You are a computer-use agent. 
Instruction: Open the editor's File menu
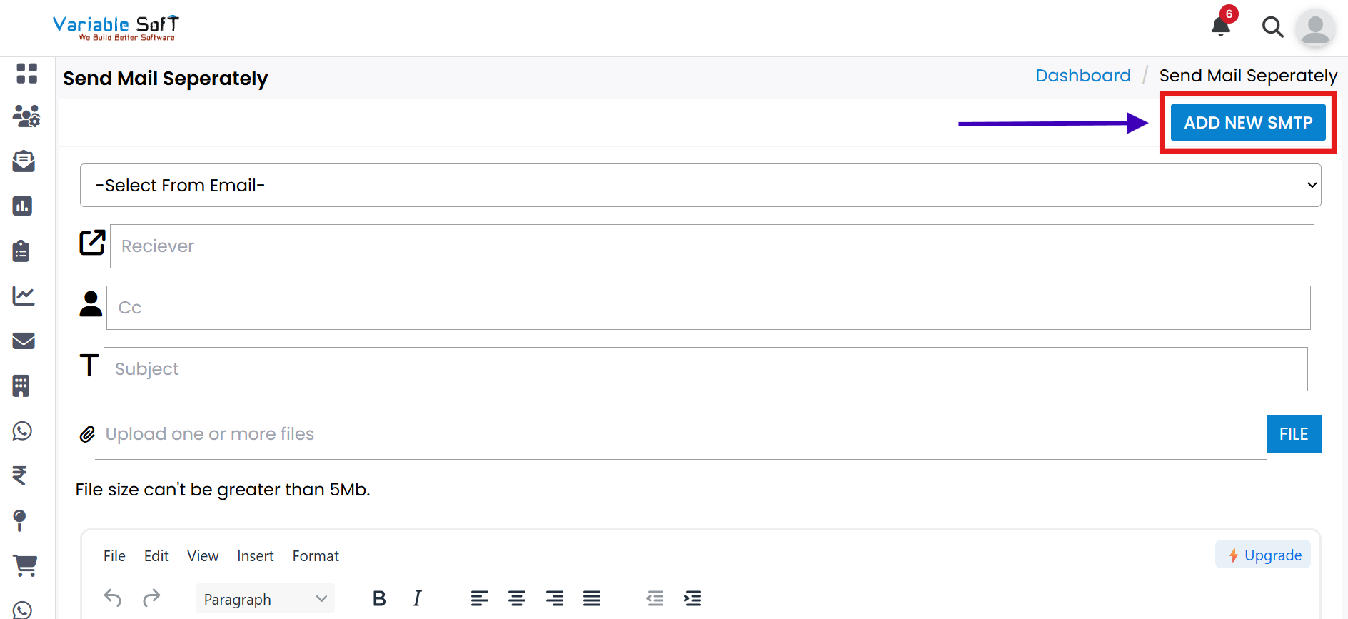[x=114, y=556]
